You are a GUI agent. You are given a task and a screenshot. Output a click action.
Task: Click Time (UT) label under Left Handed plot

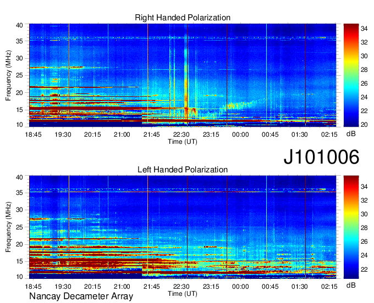point(183,294)
